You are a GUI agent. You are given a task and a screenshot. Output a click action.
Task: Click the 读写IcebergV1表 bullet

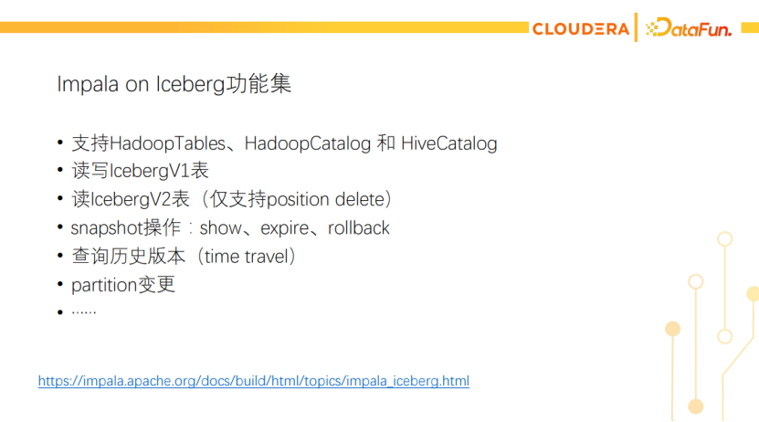coord(140,170)
